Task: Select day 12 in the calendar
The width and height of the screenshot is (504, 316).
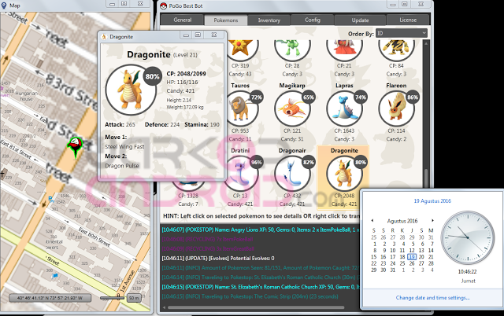Action: pos(412,250)
